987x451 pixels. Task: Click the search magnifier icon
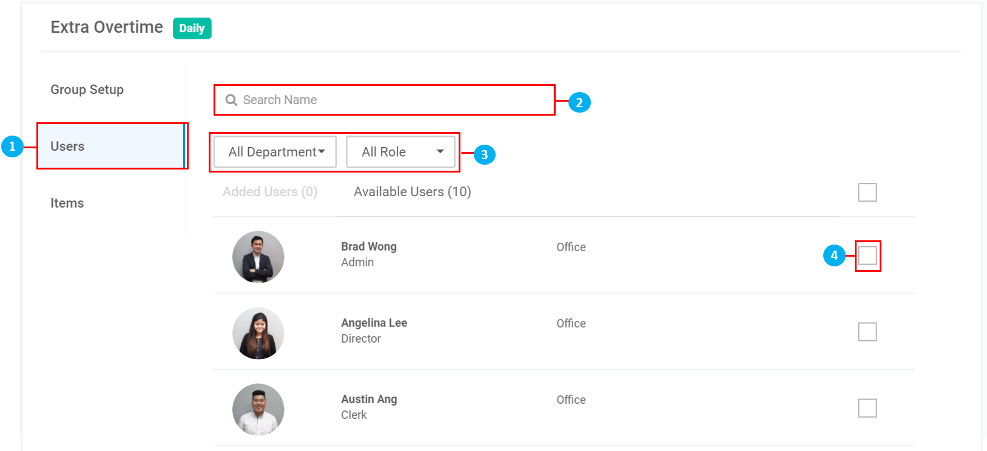point(231,100)
